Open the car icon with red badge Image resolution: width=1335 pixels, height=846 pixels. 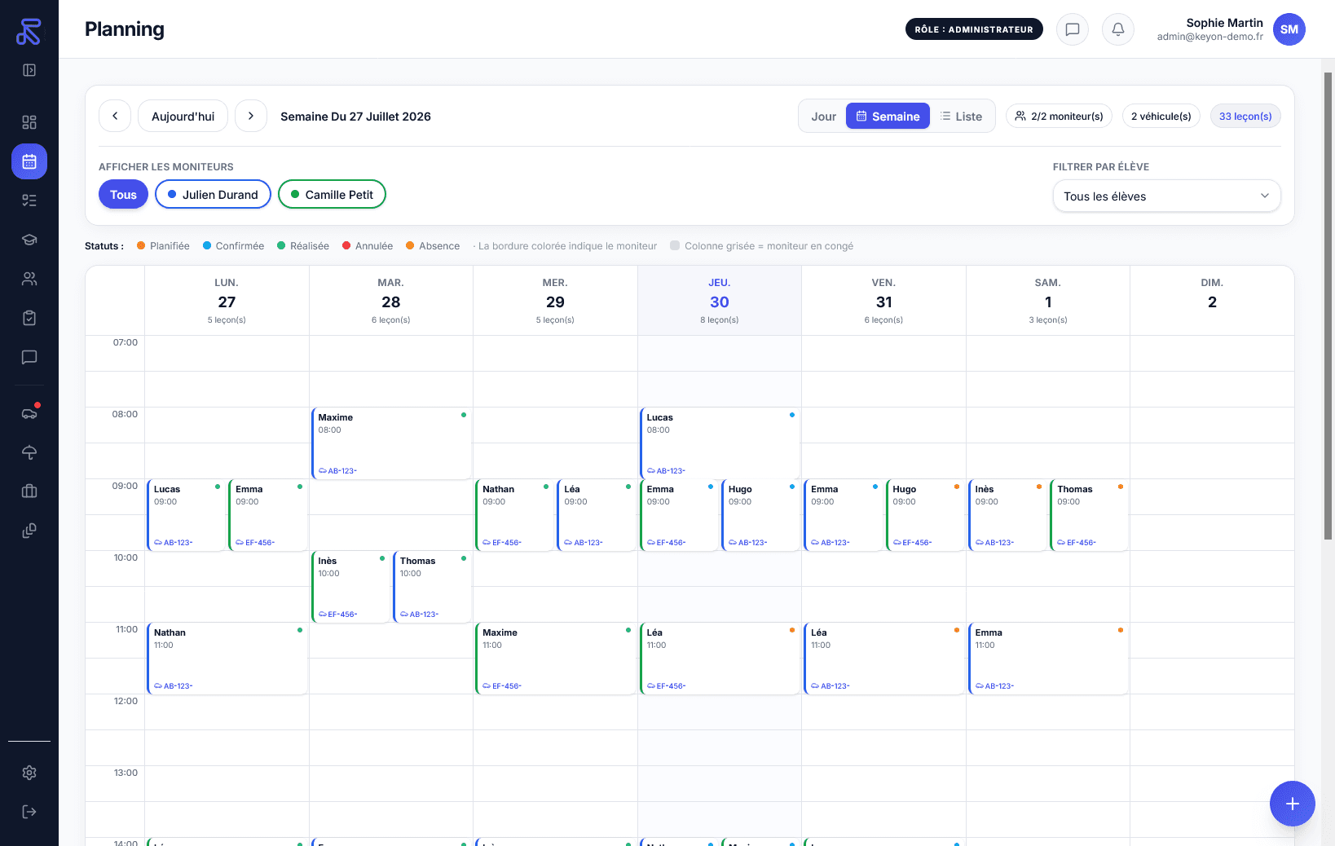[29, 413]
